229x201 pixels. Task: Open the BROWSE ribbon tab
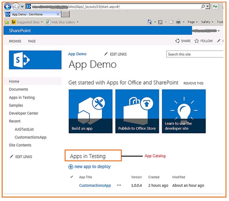pos(15,41)
